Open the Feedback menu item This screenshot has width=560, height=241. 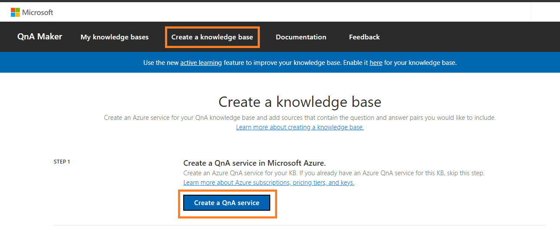(364, 37)
